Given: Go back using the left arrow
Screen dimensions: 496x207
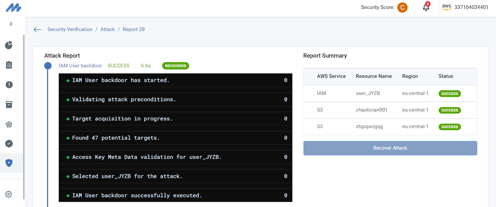Looking at the screenshot, I should (38, 29).
